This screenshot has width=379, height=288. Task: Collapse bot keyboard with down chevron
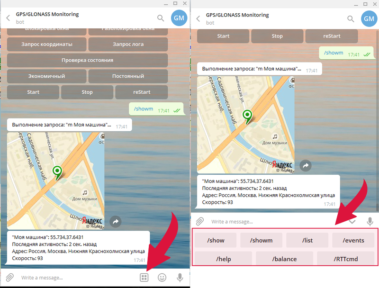pyautogui.click(x=352, y=221)
